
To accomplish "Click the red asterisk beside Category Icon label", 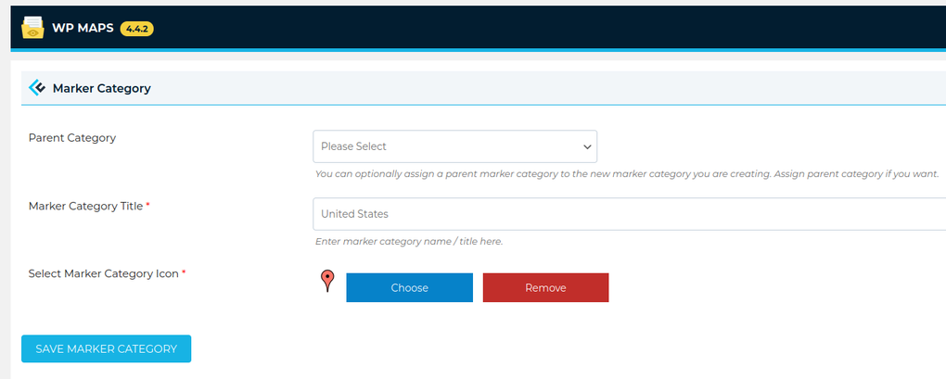I will point(184,272).
